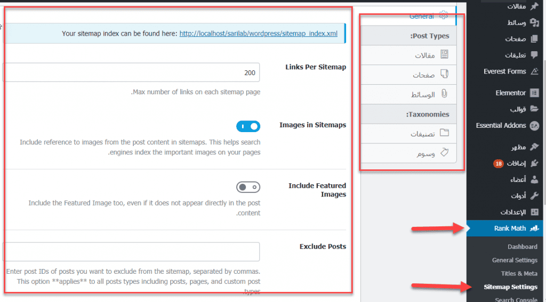Click the تصنيفات folder icon
546x302 pixels.
(x=444, y=134)
